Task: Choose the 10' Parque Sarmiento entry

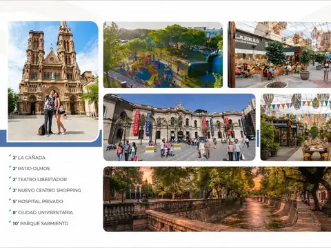Action: (x=41, y=223)
